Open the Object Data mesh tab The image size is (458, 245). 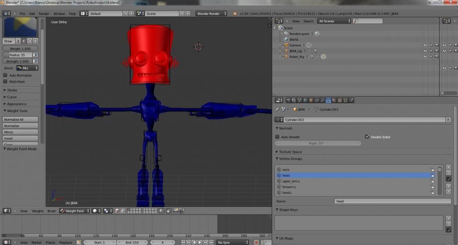point(328,101)
